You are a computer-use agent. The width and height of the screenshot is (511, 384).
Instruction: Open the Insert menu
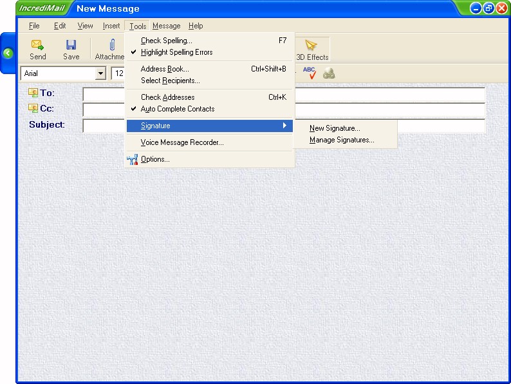click(111, 26)
